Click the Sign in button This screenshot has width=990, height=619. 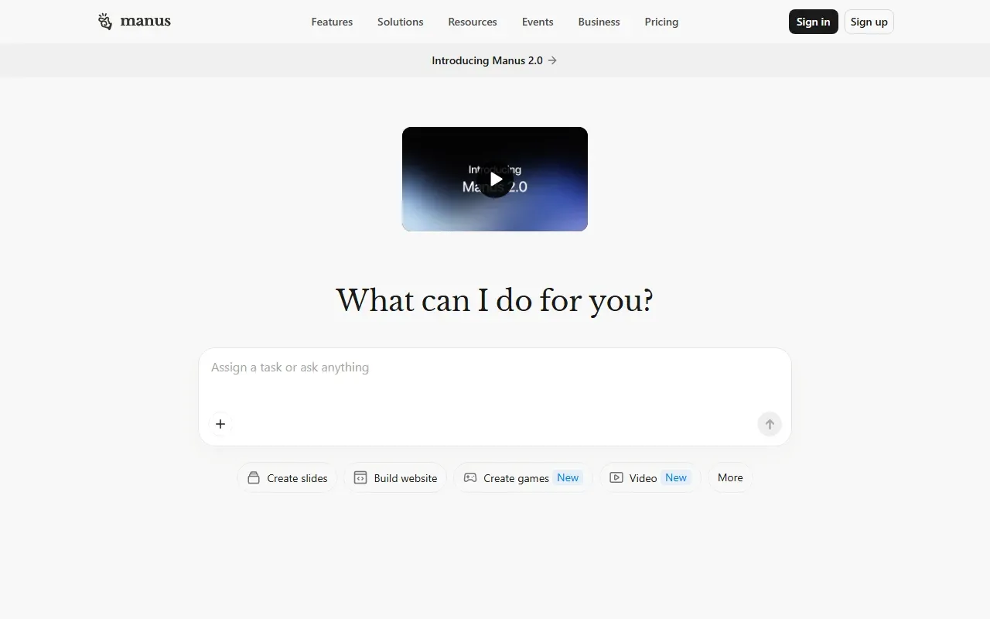(814, 22)
